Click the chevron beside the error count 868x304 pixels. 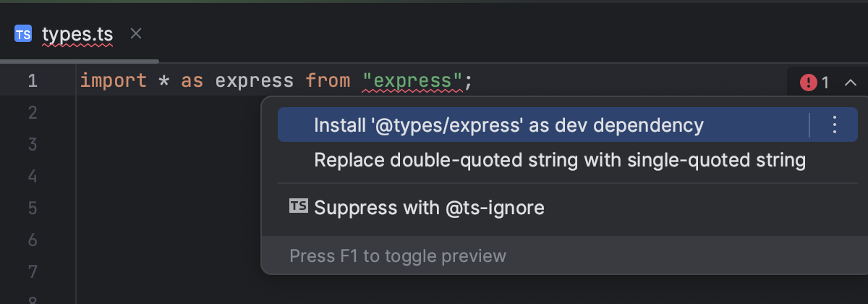click(850, 83)
